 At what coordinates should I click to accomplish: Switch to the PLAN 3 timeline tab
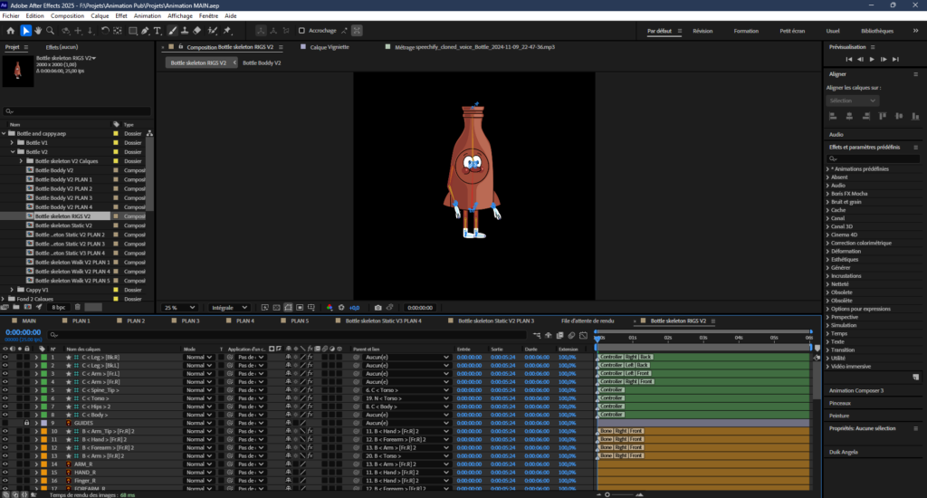190,321
